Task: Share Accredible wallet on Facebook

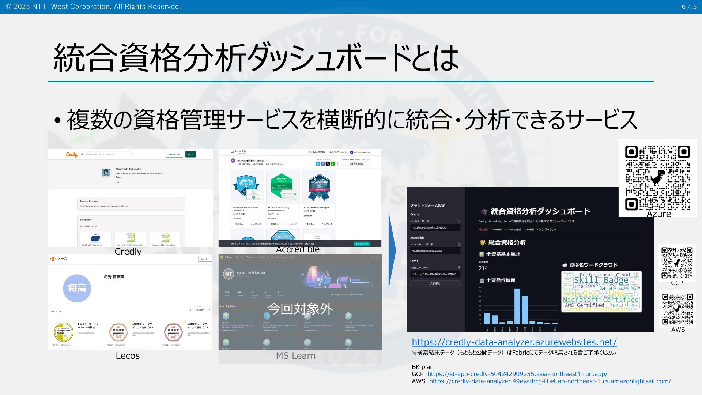Action: pyautogui.click(x=323, y=163)
